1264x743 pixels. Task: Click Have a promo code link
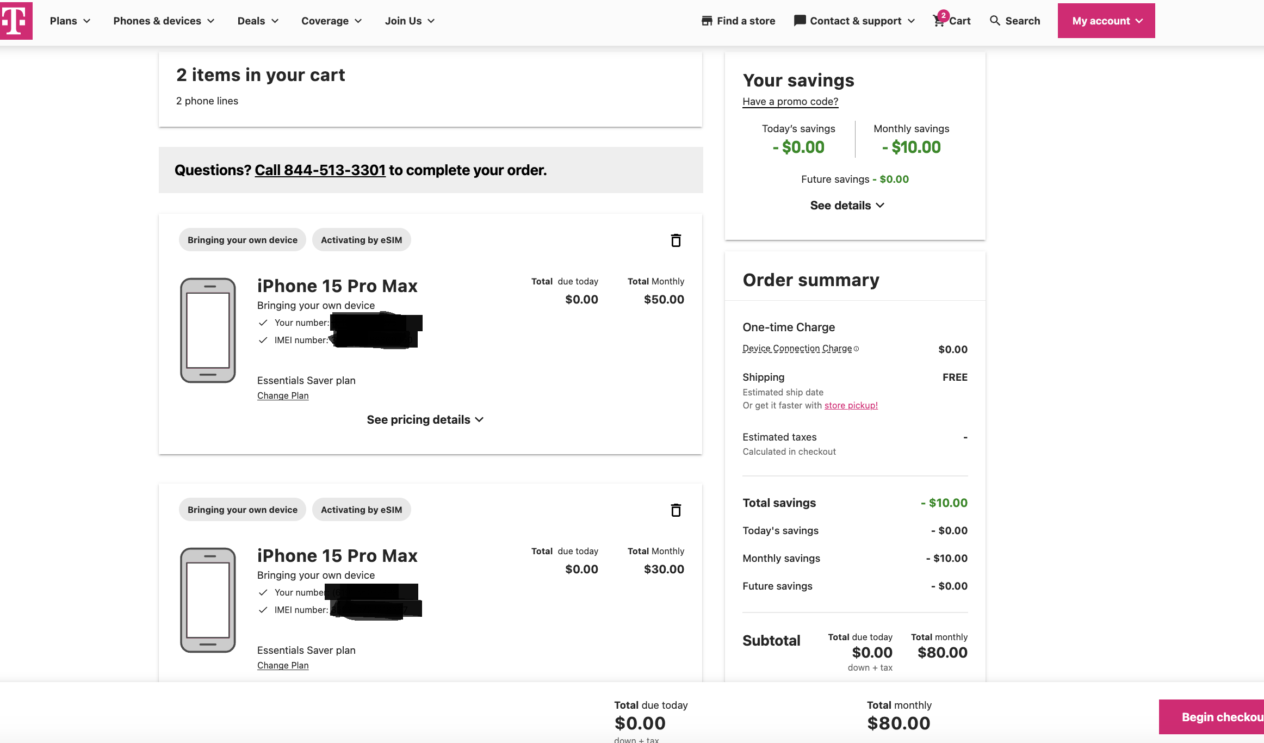pos(790,101)
